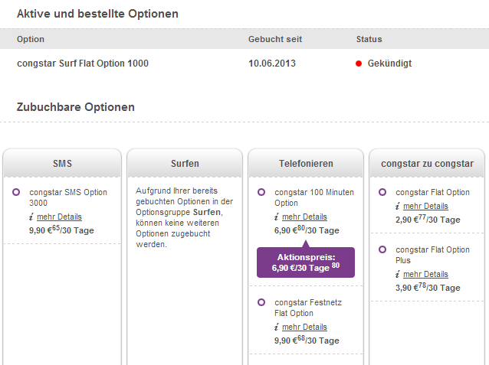The width and height of the screenshot is (489, 365).
Task: Click the info icon under Flat Option Plus
Action: click(398, 275)
